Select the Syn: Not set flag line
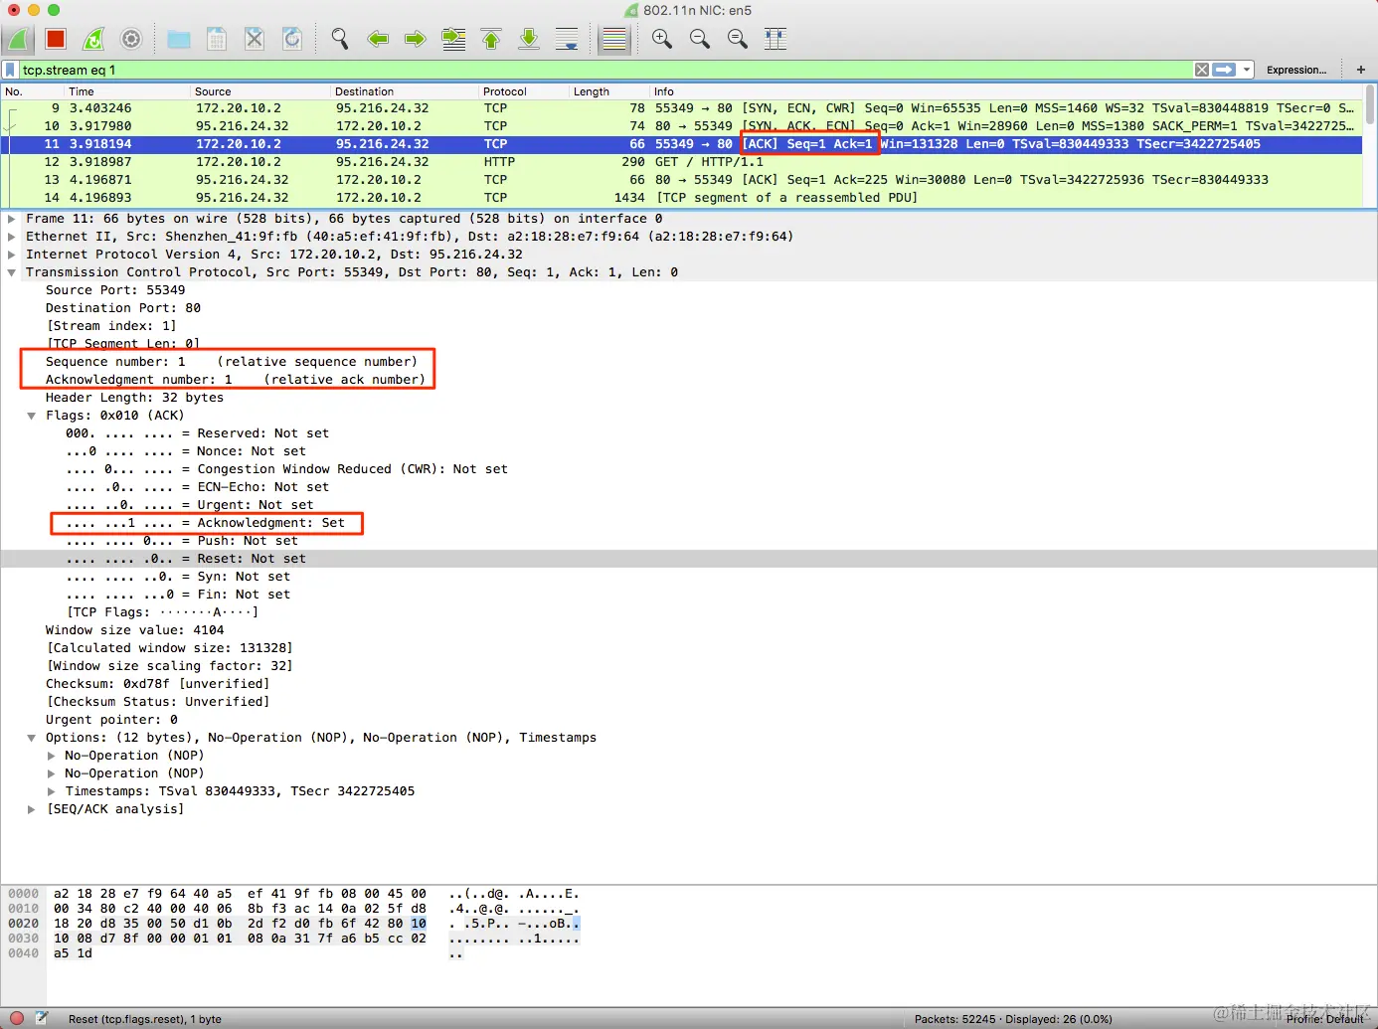The width and height of the screenshot is (1378, 1029). point(178,577)
